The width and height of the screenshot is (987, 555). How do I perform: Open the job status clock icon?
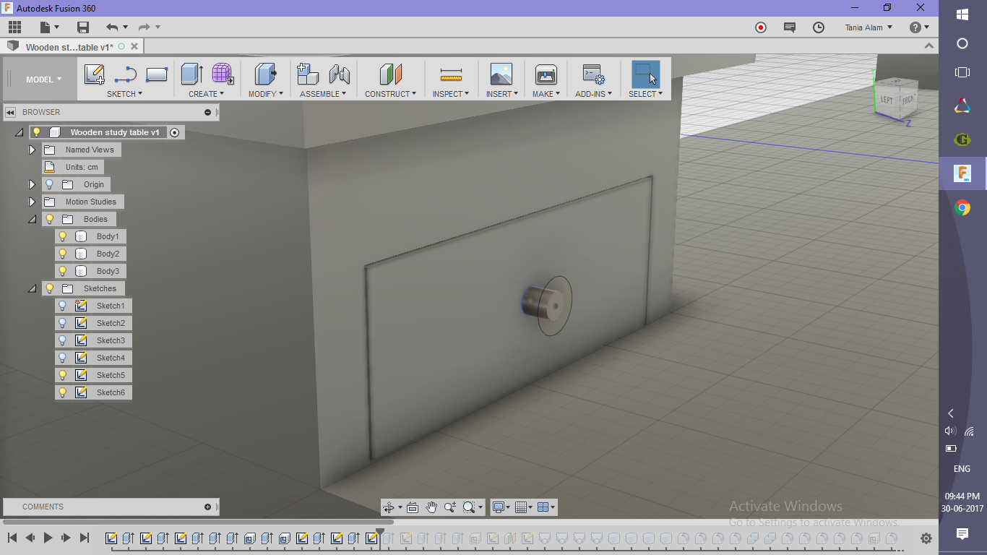pos(819,27)
